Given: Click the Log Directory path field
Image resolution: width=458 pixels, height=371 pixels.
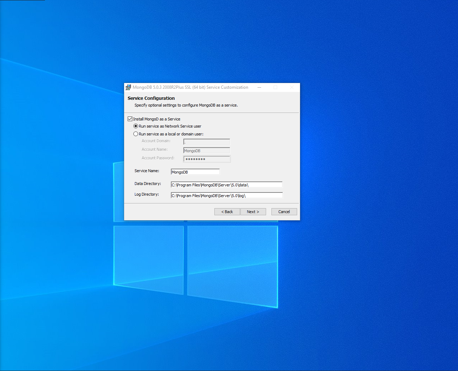Looking at the screenshot, I should tap(227, 195).
